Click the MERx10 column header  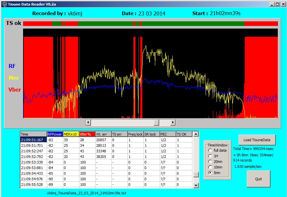pos(71,134)
